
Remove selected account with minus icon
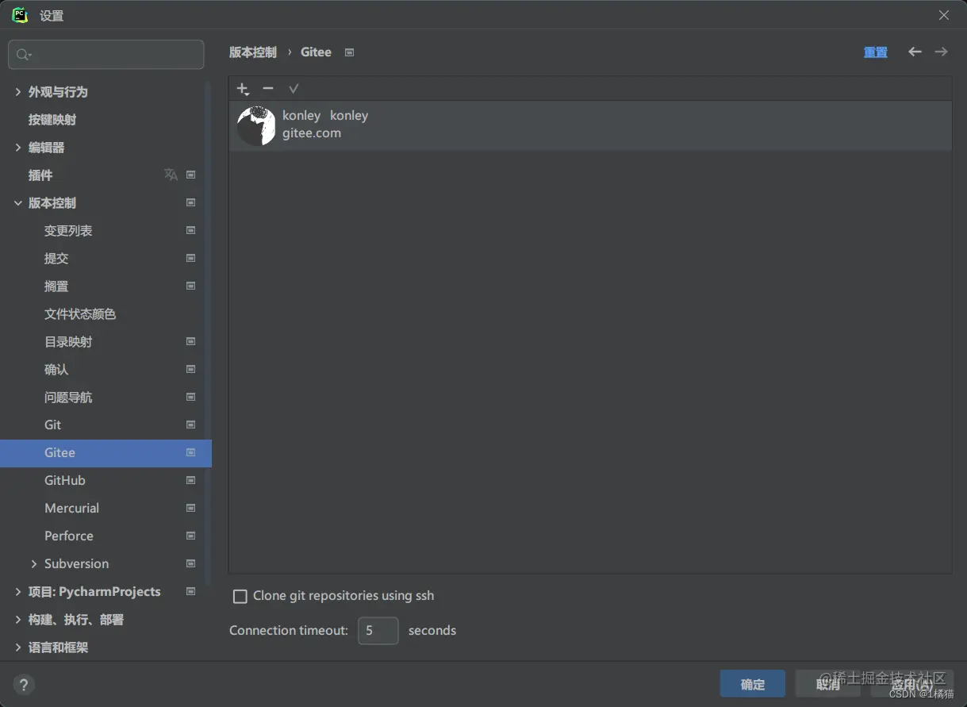pos(268,89)
